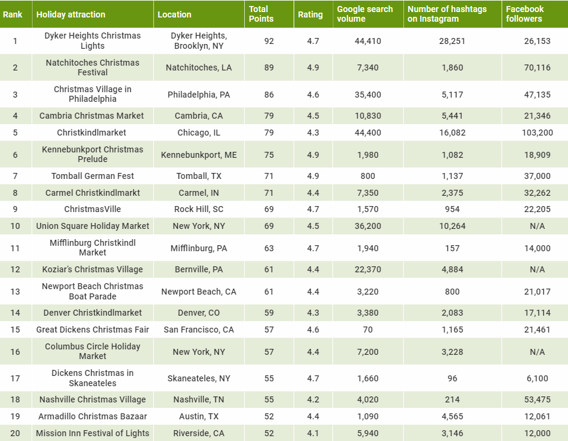Click the Tomball, TX location cell

tap(198, 175)
